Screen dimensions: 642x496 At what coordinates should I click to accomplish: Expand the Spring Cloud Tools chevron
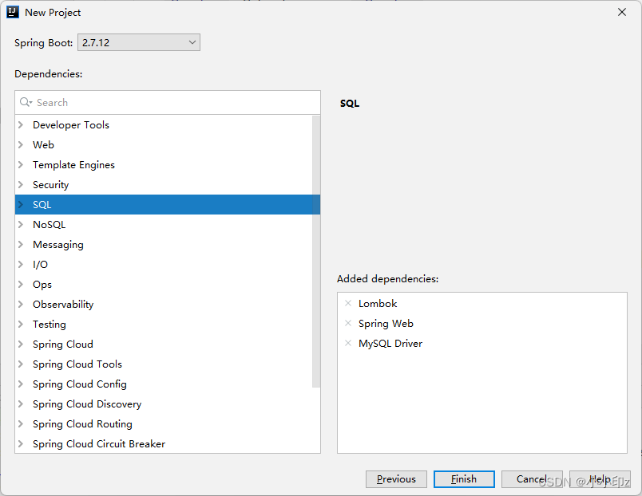point(21,364)
